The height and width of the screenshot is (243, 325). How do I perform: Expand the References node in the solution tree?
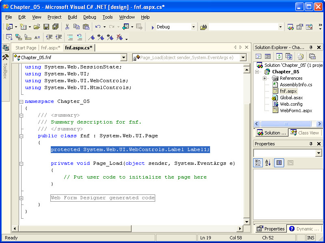(x=264, y=78)
